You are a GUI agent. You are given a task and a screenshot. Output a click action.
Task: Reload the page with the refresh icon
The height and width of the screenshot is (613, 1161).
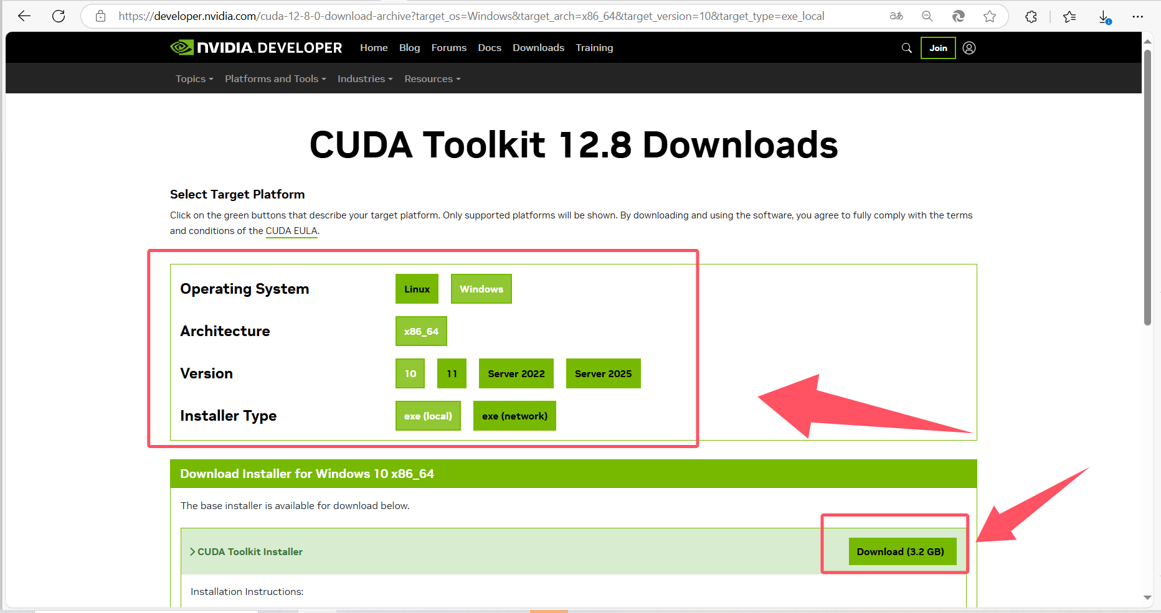pyautogui.click(x=59, y=16)
